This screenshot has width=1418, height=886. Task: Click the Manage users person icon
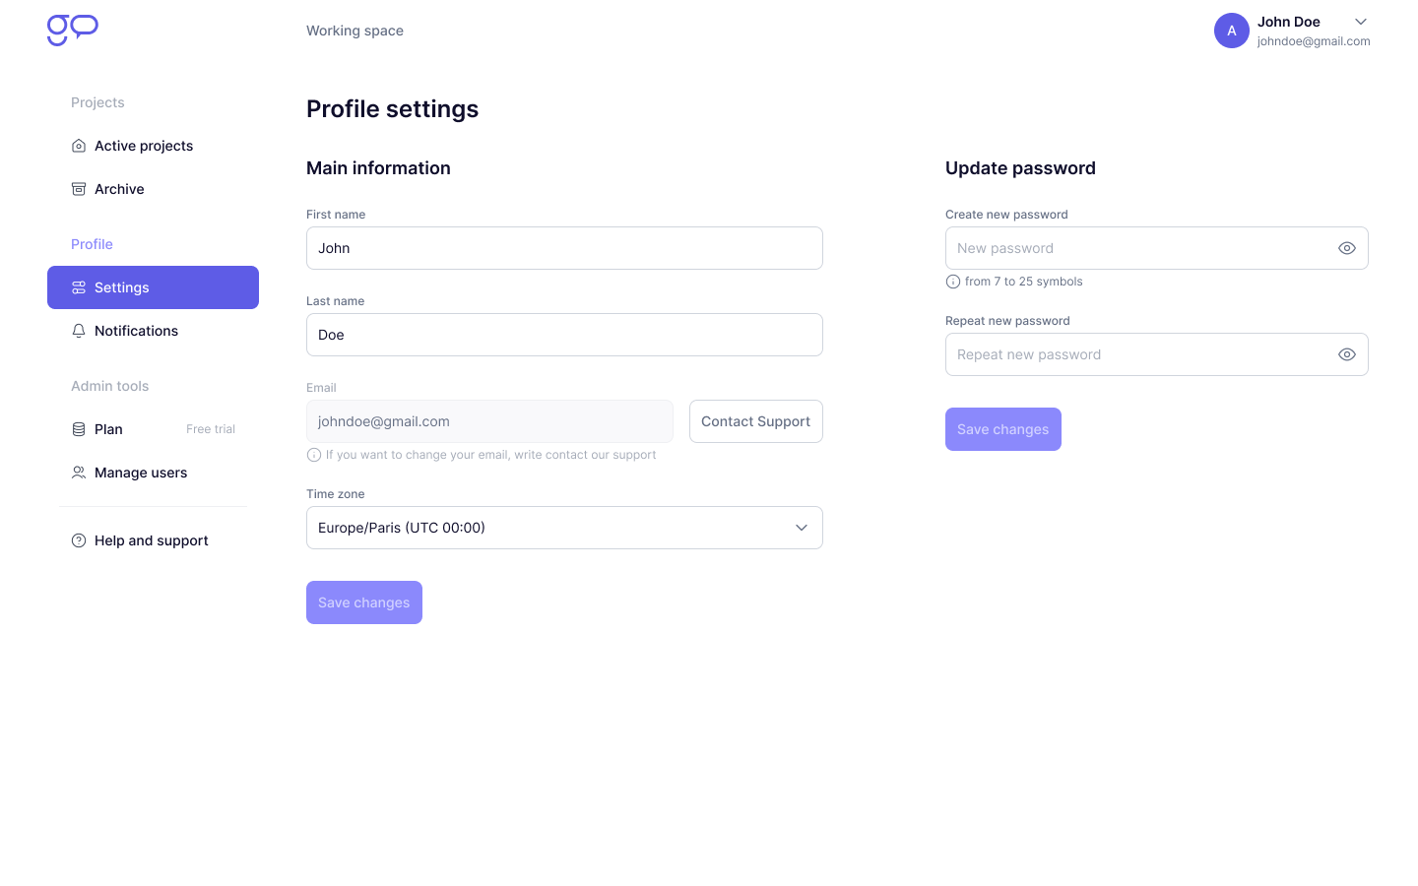pos(79,473)
